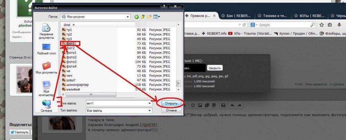Screen dimensions: 346x140
Task: Click the quote block icon in editor toolbar
Action: [x=214, y=105]
